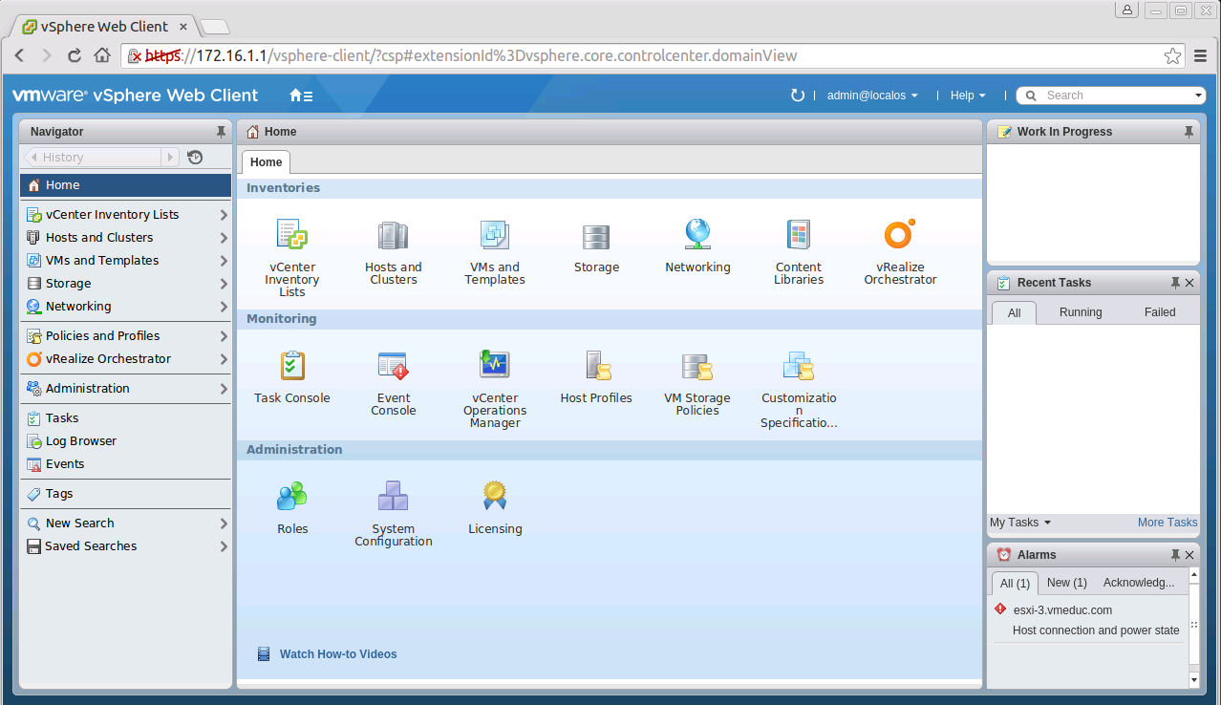Open the Hosts and Clusters inventory icon

point(393,234)
